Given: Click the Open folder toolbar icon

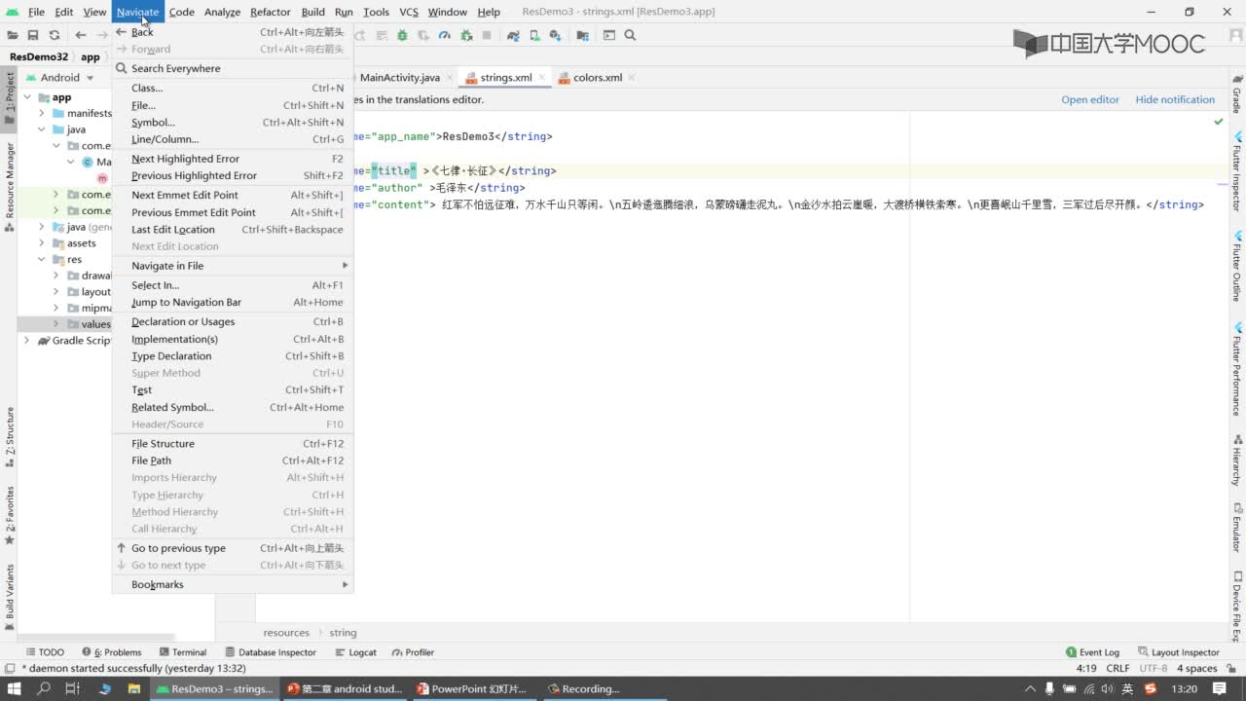Looking at the screenshot, I should click(x=13, y=35).
